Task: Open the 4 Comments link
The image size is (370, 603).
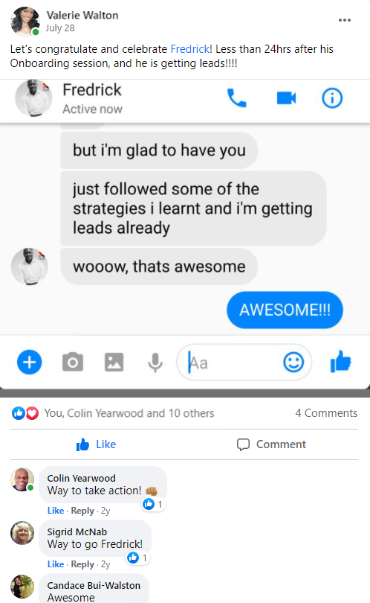Action: pyautogui.click(x=326, y=413)
